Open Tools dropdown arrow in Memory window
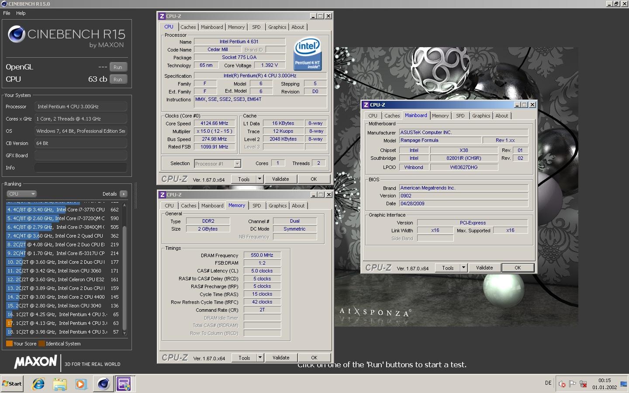This screenshot has height=393, width=629. pos(260,358)
